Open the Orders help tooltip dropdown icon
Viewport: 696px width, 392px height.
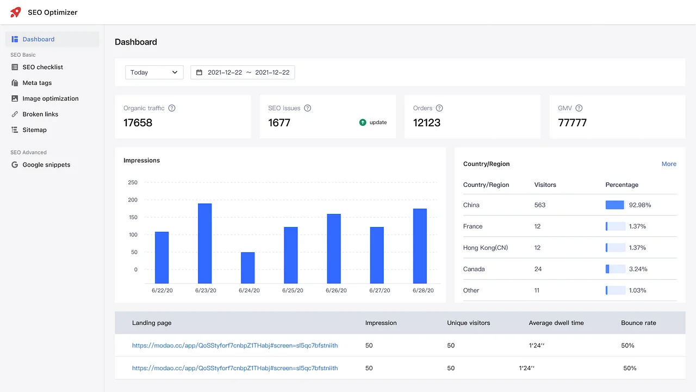pos(439,108)
